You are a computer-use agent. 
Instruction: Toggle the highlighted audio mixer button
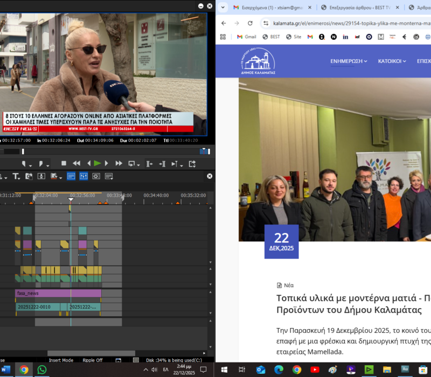coord(84,176)
